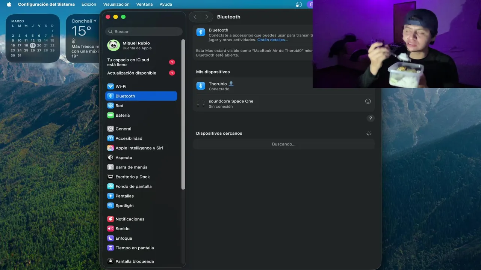Open the Escritorio y Dock icon
The width and height of the screenshot is (481, 270).
[x=110, y=177]
